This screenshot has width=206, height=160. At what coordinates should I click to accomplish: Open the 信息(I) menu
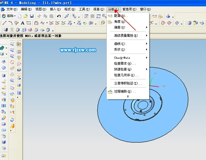[x=99, y=9]
